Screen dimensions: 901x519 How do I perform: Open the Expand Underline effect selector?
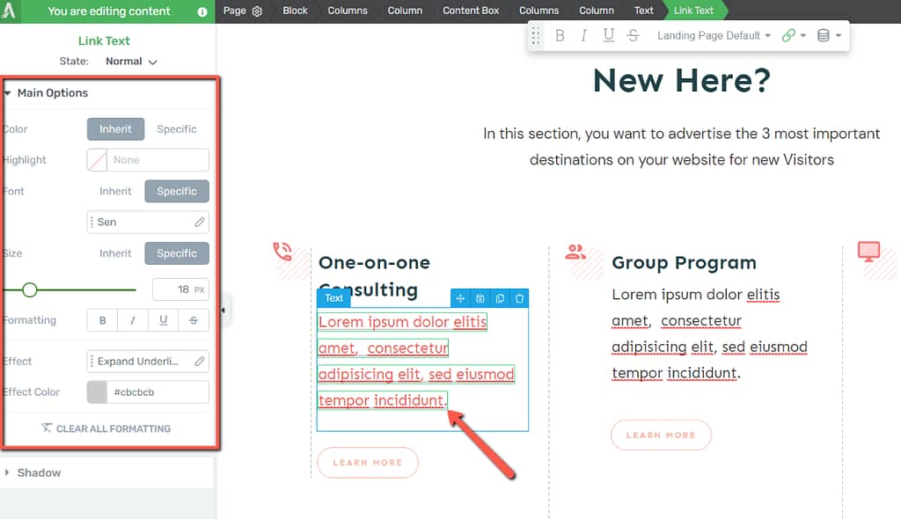[148, 361]
